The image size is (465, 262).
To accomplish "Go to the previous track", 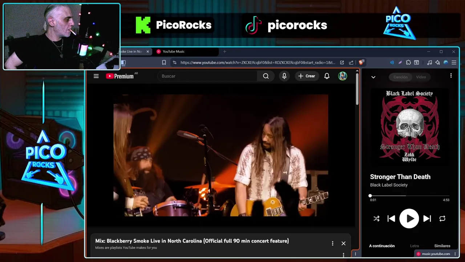I will pos(391,219).
